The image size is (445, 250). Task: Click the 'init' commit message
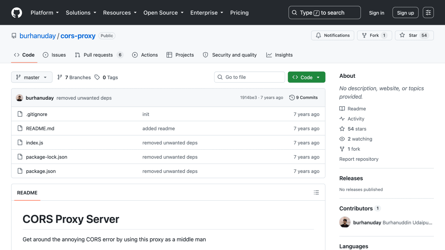click(x=146, y=114)
